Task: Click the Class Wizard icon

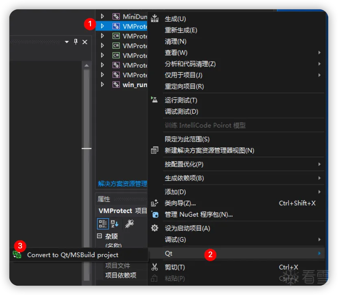Action: coord(154,203)
